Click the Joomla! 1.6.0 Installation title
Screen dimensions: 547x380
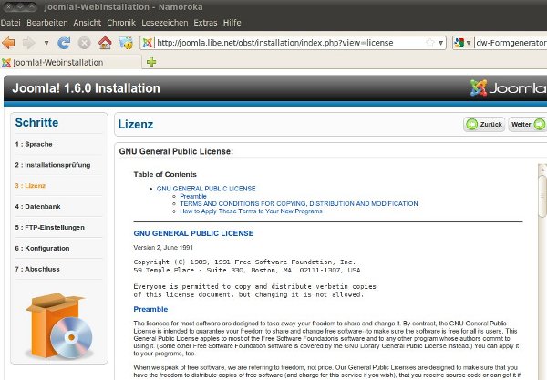pos(87,88)
